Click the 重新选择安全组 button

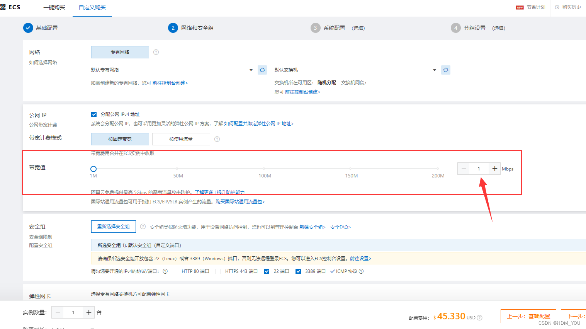pos(113,226)
